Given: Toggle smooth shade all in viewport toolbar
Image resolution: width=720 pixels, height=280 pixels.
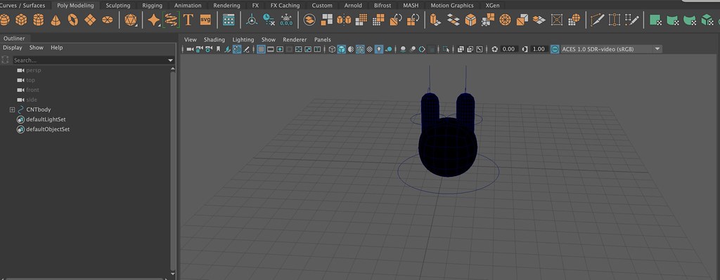Looking at the screenshot, I should tap(341, 49).
